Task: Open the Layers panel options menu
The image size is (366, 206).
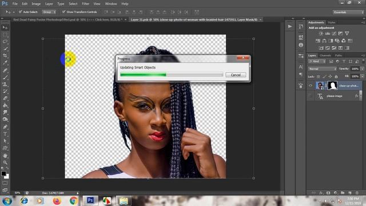Action: [x=363, y=56]
